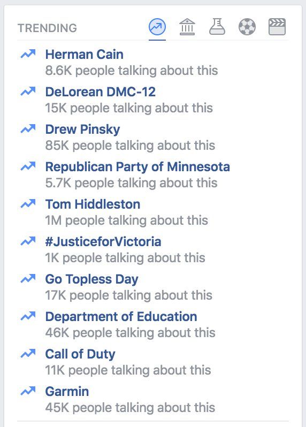Click trending arrow icon beside Garmin
Image resolution: width=306 pixels, height=427 pixels.
[x=28, y=391]
